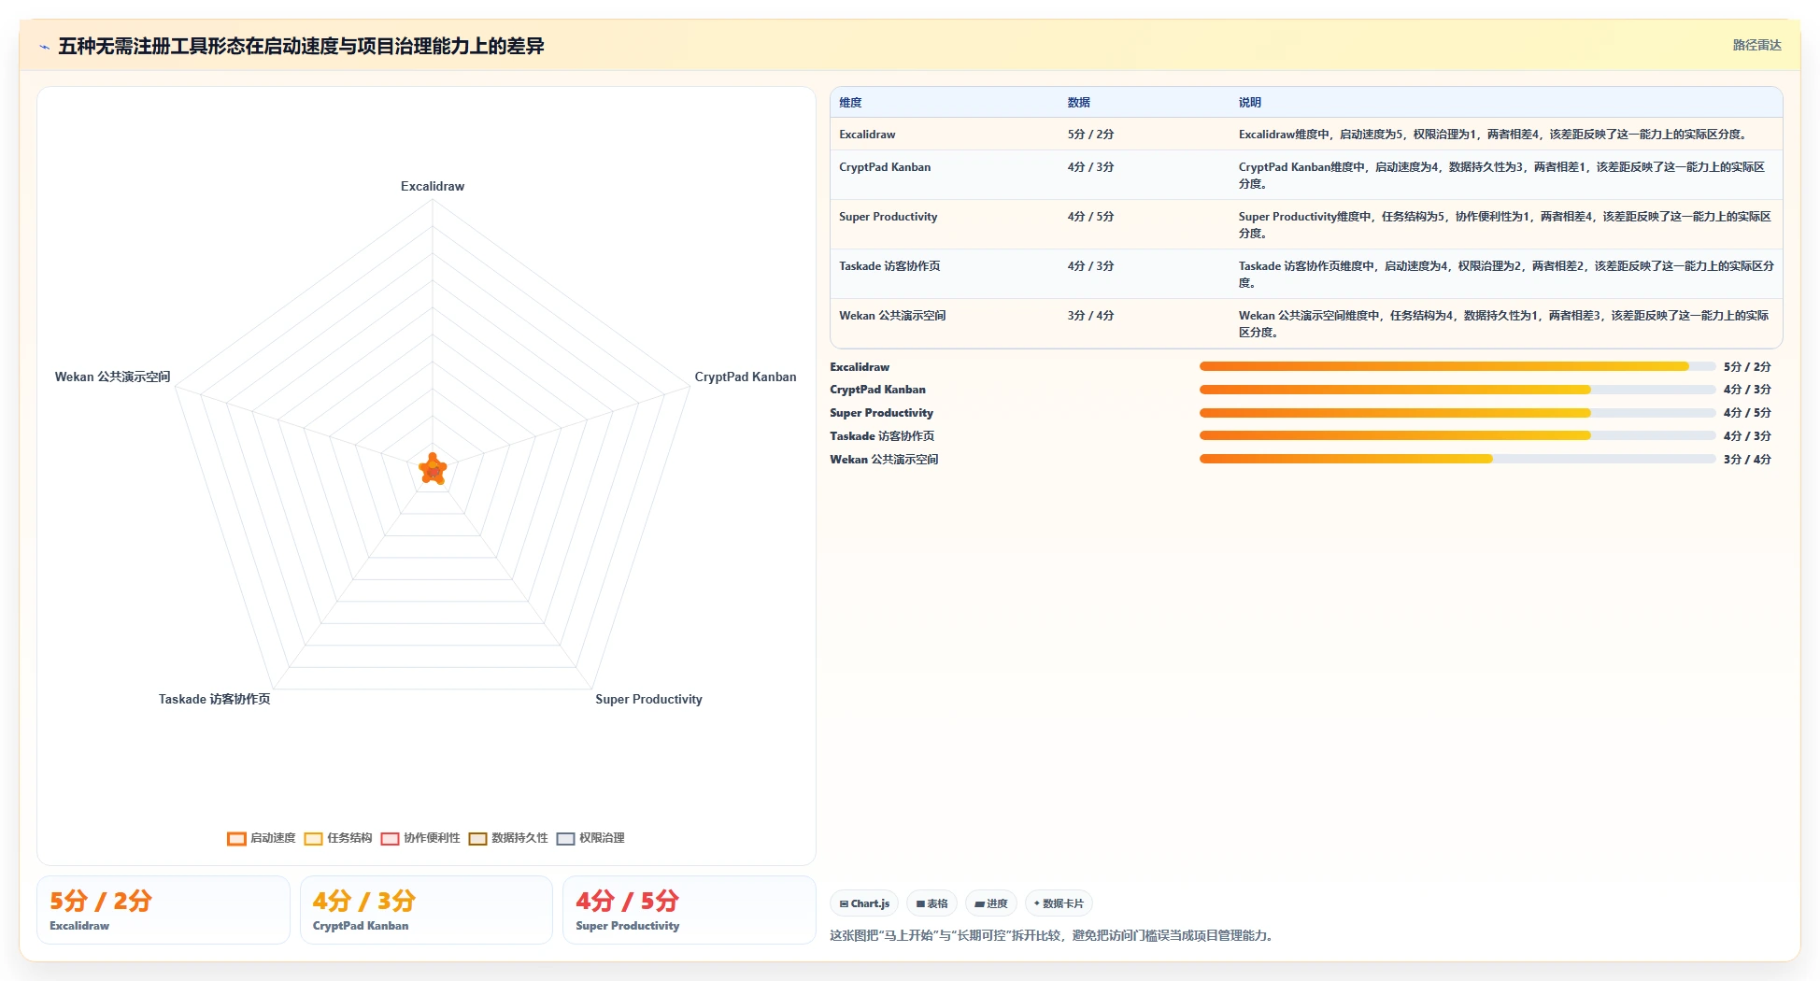
Task: Click the CryptPad Kanban progress bar
Action: pyautogui.click(x=1457, y=390)
